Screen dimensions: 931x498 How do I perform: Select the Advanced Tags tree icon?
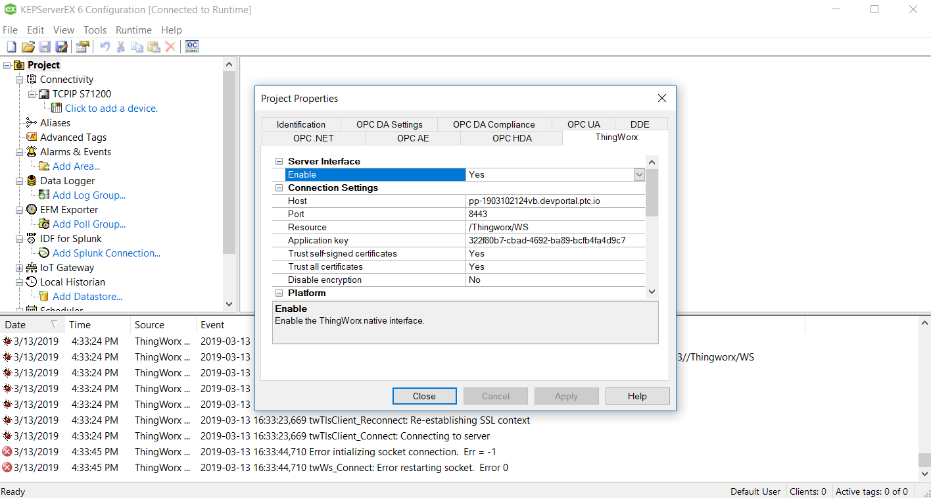[32, 137]
